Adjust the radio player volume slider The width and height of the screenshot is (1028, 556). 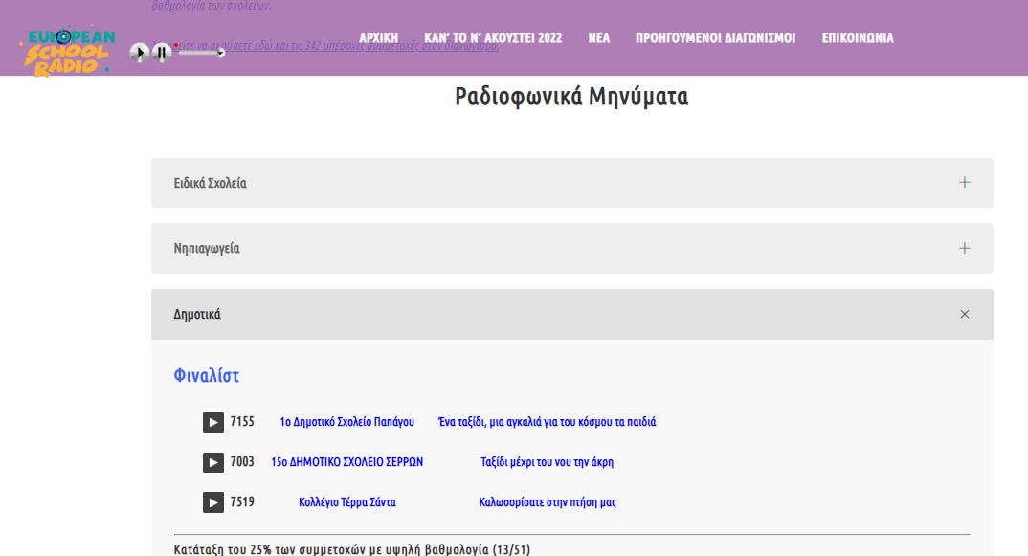point(201,53)
